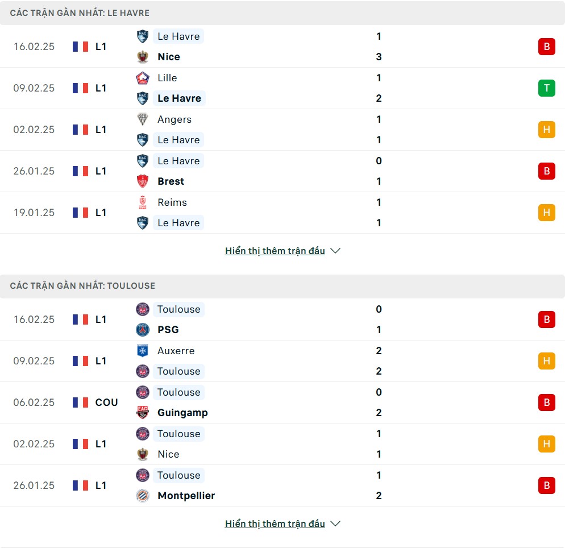Viewport: 565px width, 548px height.
Task: Click the Montpellier club crest
Action: (143, 496)
